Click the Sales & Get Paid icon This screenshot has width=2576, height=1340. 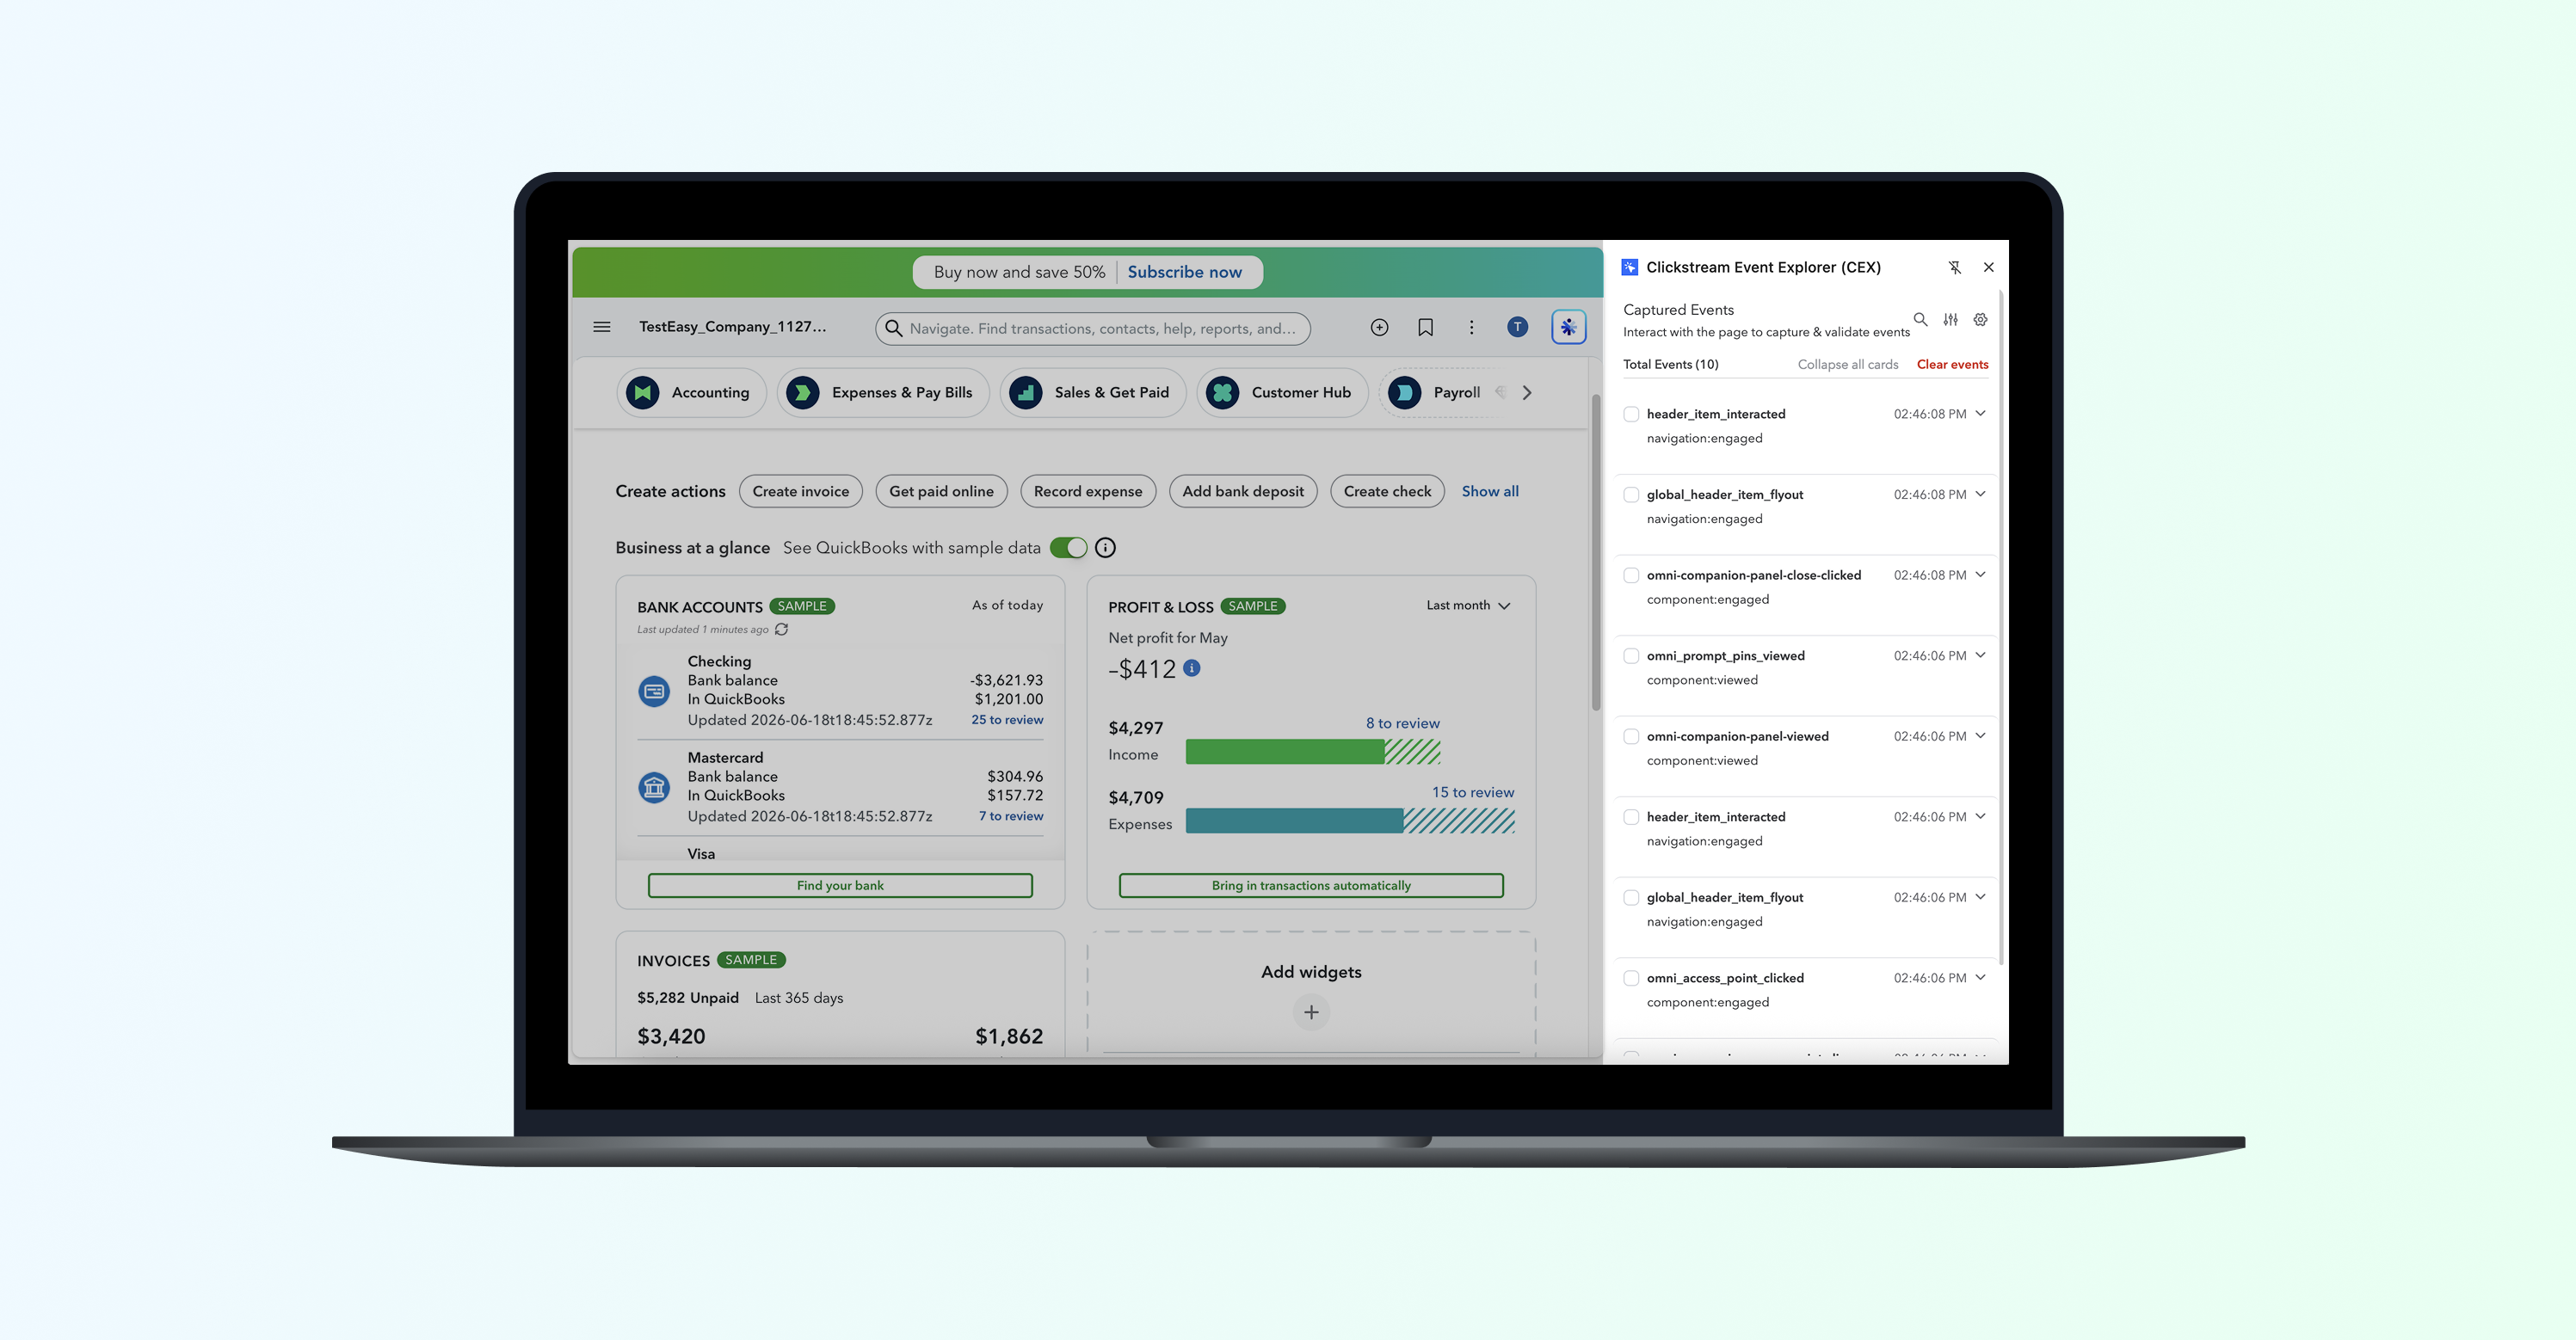(1026, 393)
